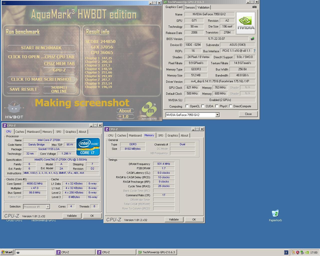Click the GPU-Z camera screenshot icon
320x256 pixels.
(254, 7)
